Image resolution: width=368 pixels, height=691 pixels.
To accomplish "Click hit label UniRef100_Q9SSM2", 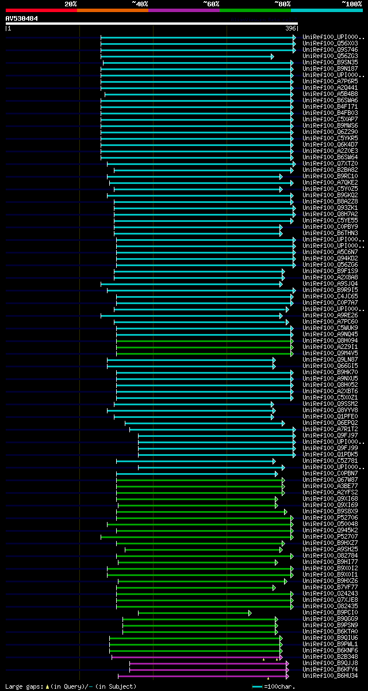I will pyautogui.click(x=330, y=404).
